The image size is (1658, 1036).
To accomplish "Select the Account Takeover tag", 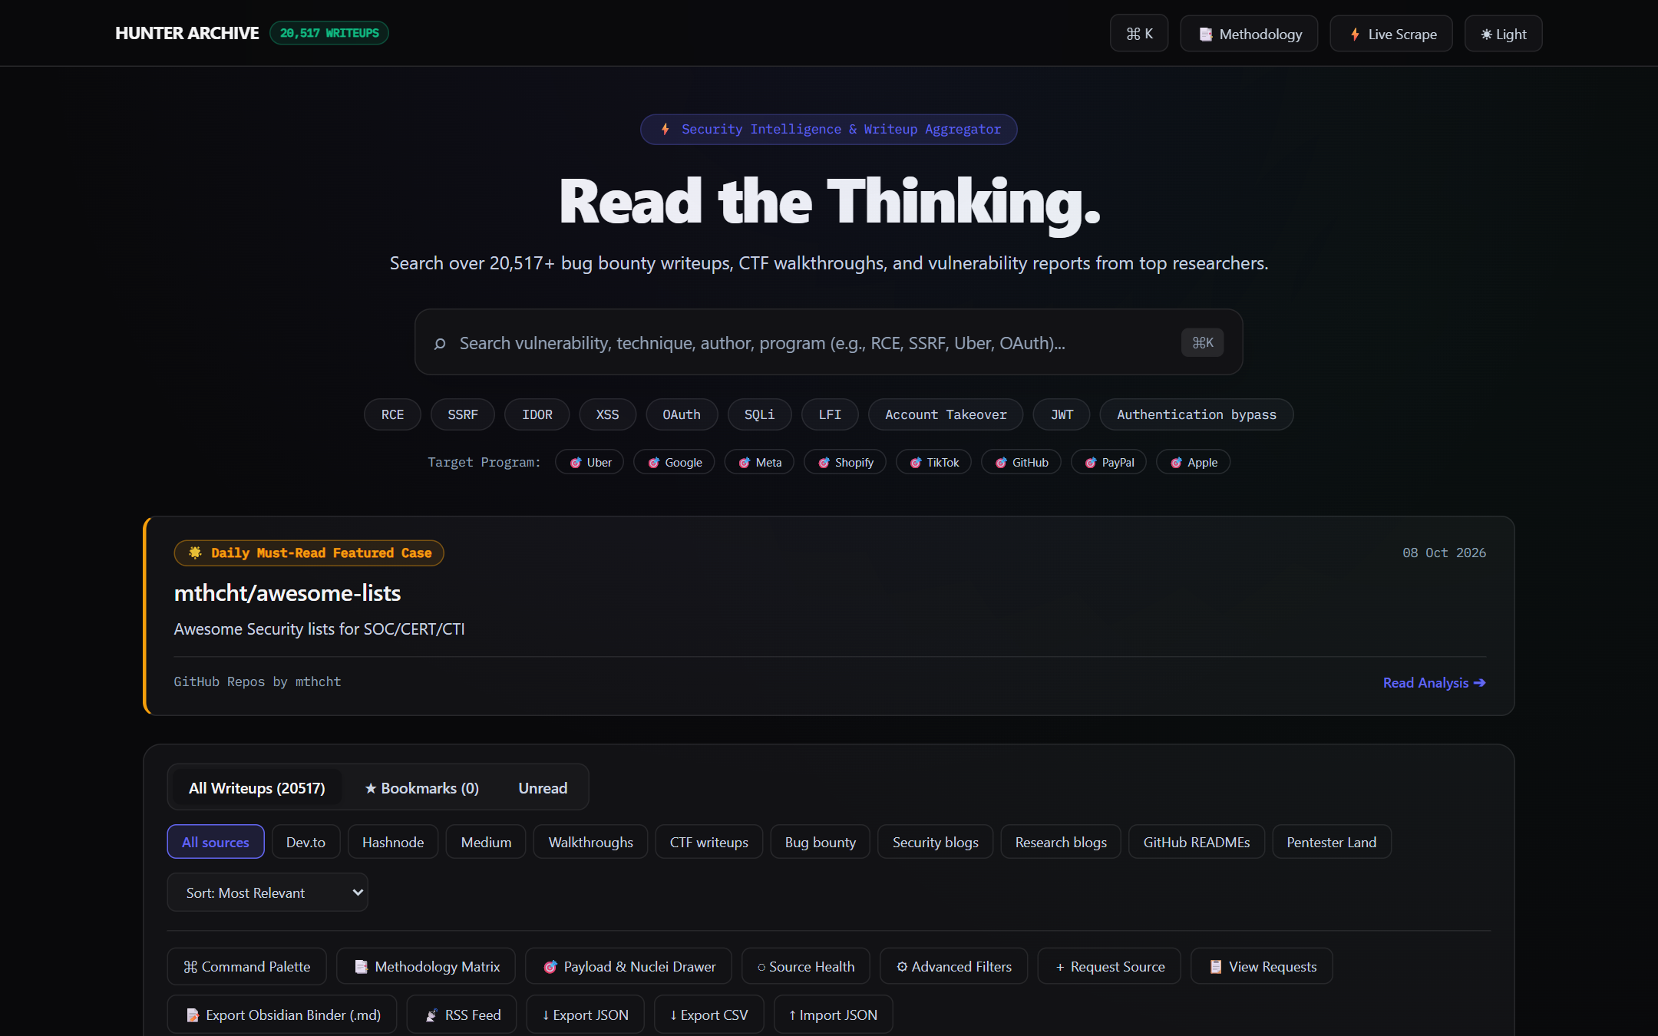I will click(x=946, y=414).
